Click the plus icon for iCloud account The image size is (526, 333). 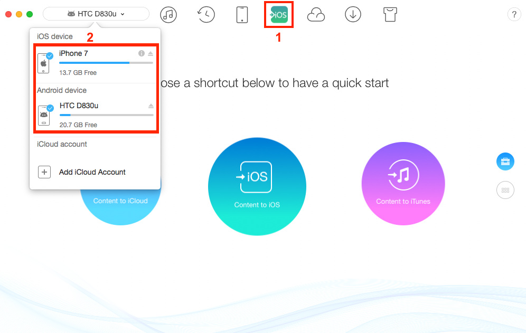pyautogui.click(x=44, y=172)
